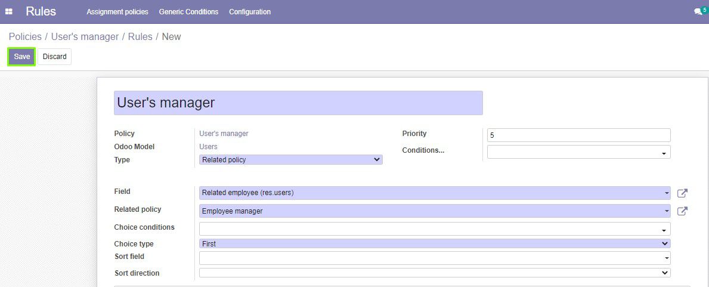Viewport: 709px width, 287px height.
Task: Open external link for Field record
Action: (x=682, y=193)
